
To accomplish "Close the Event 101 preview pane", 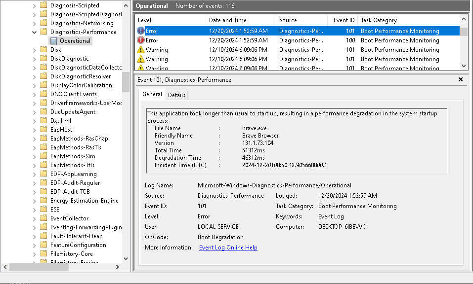I will [460, 79].
